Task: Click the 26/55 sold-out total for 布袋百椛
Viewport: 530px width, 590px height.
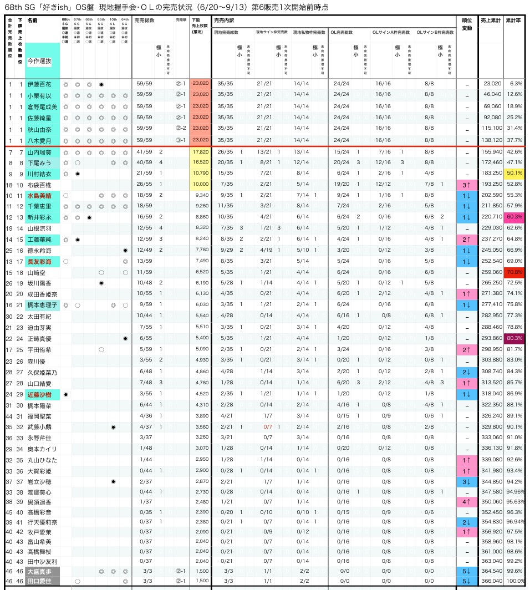Action: pos(145,184)
